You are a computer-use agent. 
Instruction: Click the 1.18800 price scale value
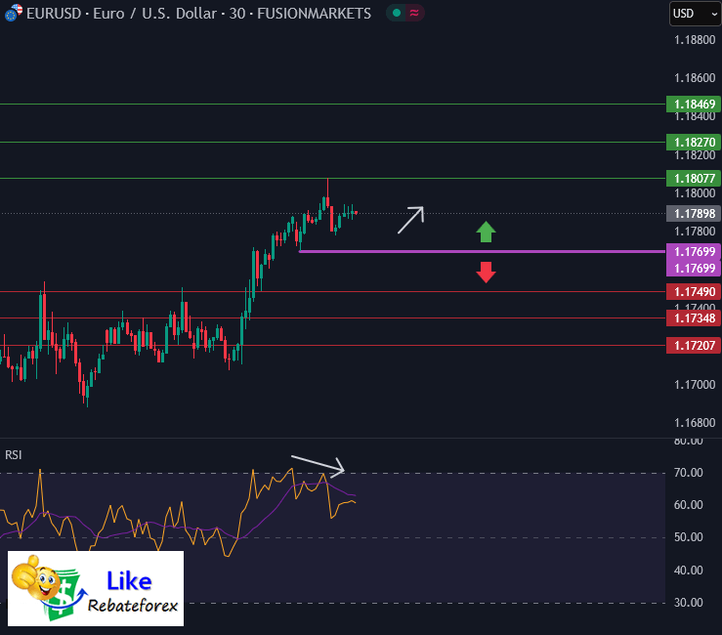[x=695, y=40]
